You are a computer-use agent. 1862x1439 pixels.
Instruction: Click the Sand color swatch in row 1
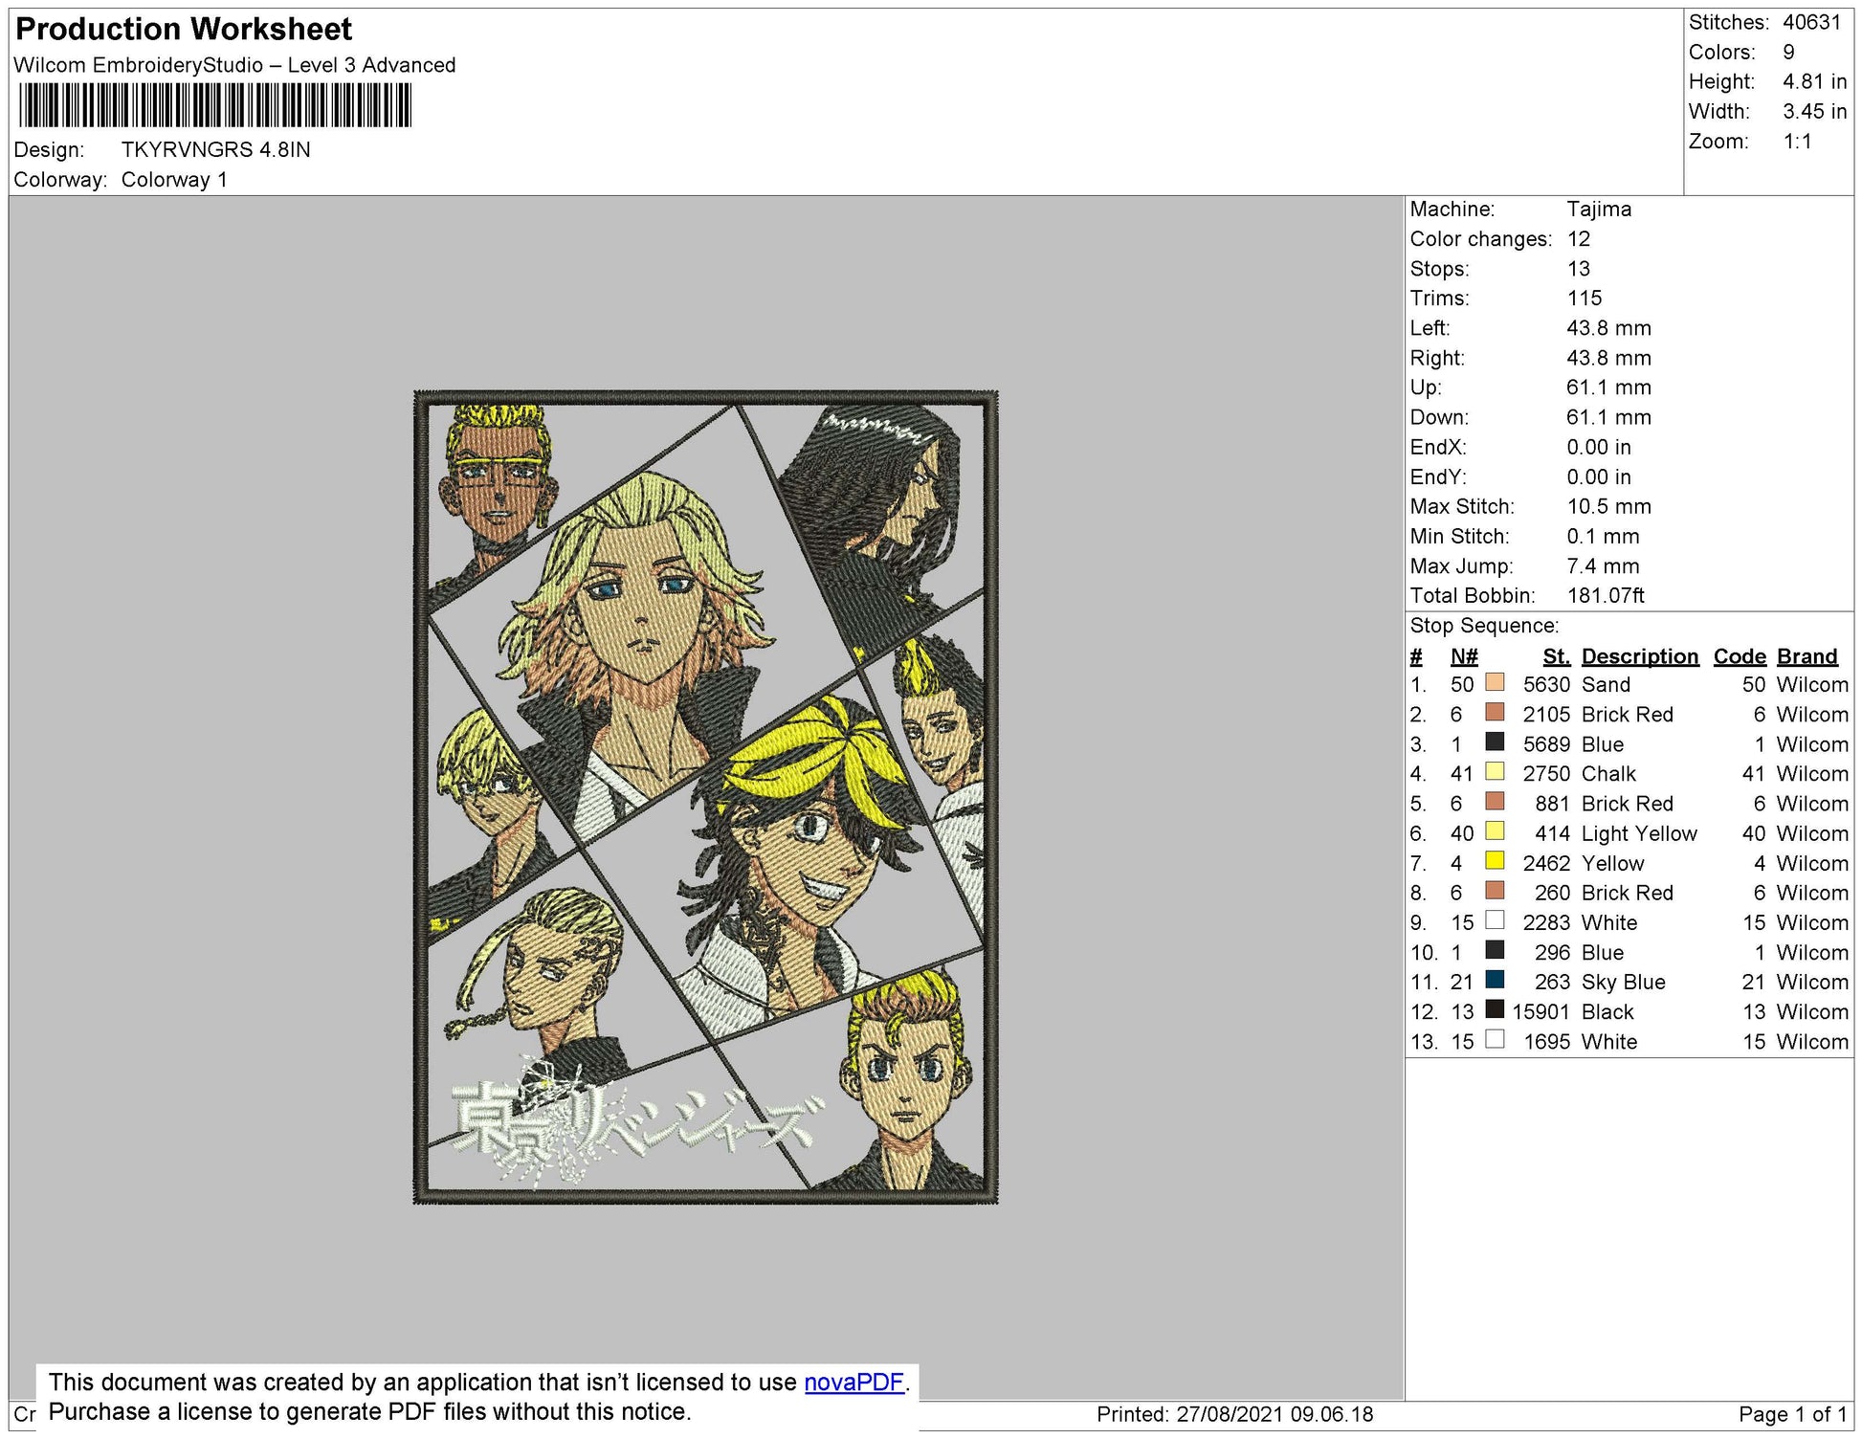click(1495, 683)
